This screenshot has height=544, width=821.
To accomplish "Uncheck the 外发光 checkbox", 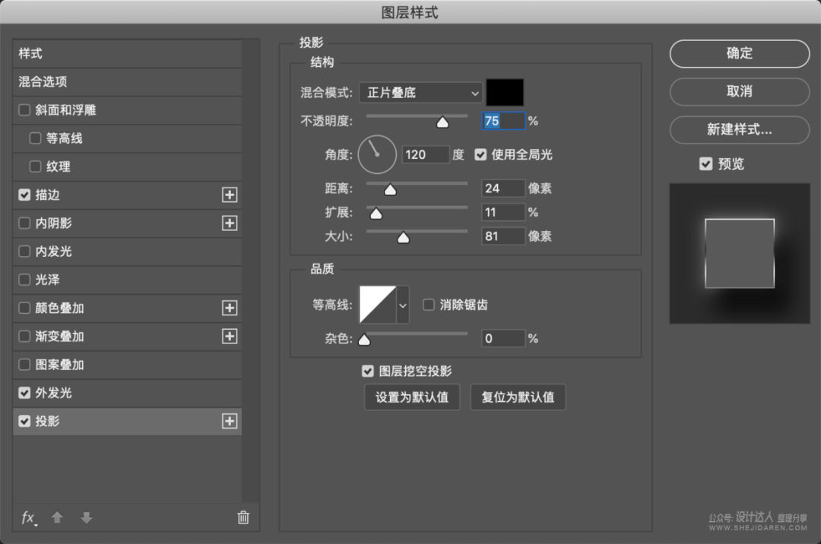I will (x=24, y=392).
